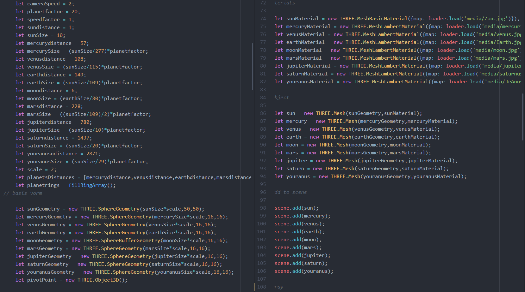Click the mercuryMaterial declaration line
525x292 pixels.
point(398,27)
